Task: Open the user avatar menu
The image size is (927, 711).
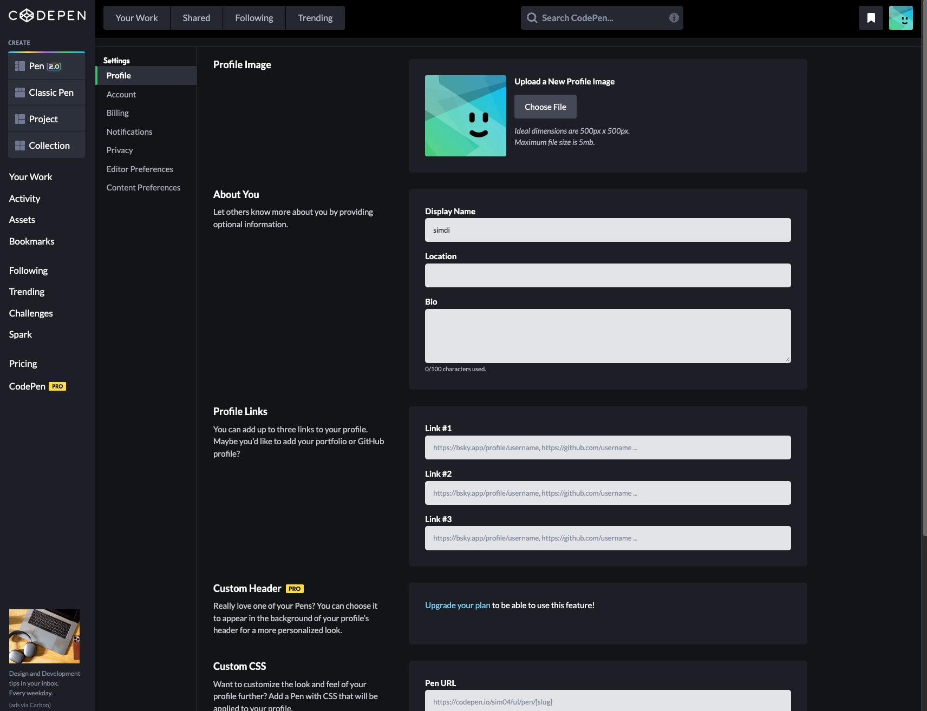Action: (x=901, y=18)
